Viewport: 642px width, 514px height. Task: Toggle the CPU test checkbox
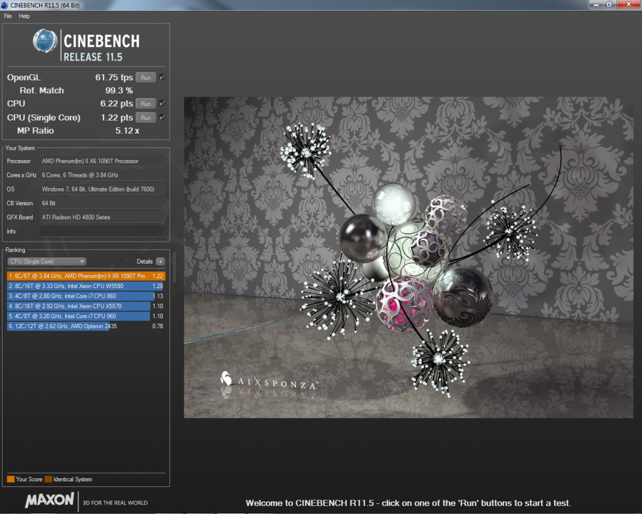(x=162, y=104)
